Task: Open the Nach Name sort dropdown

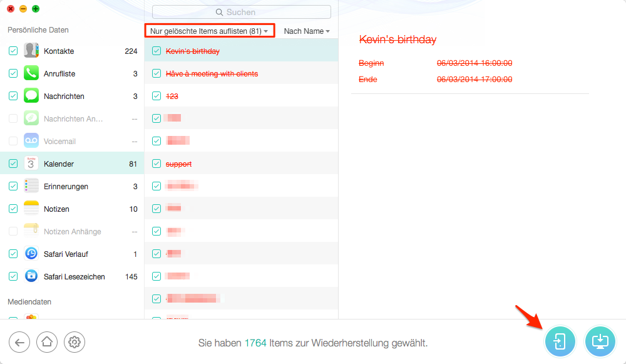Action: pos(307,31)
